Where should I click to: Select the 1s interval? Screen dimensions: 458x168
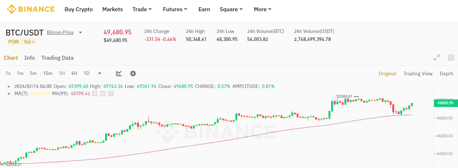8,73
